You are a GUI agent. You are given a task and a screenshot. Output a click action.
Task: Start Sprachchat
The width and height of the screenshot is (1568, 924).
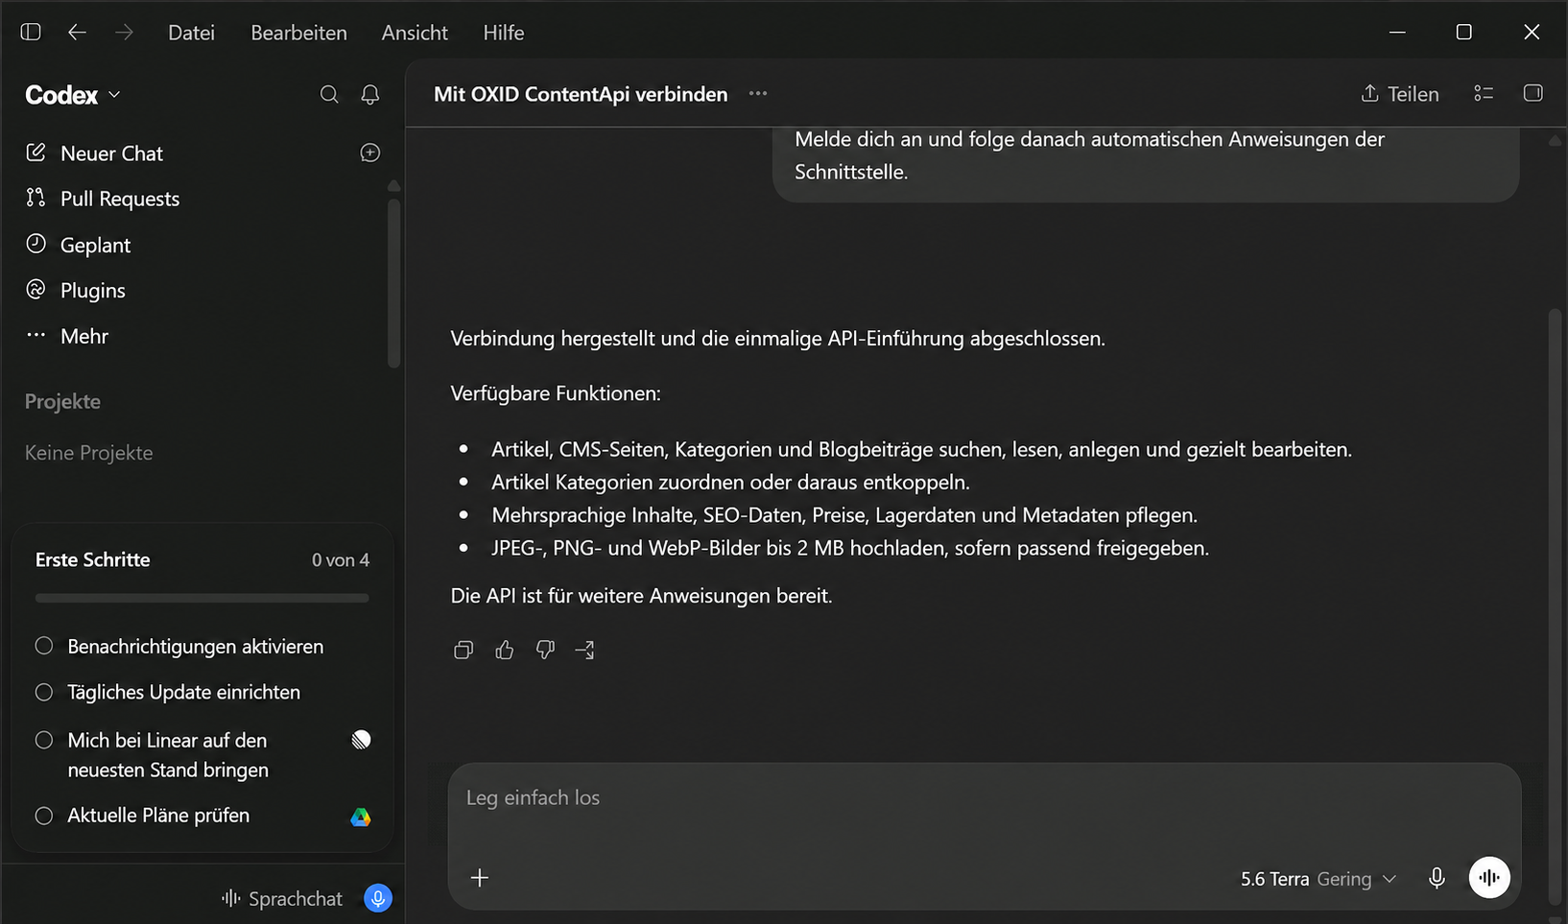(x=281, y=899)
